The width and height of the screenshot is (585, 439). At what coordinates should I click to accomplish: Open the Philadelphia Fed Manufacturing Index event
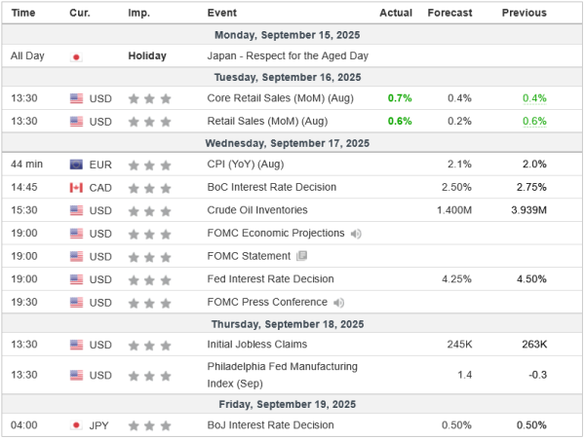pos(282,375)
